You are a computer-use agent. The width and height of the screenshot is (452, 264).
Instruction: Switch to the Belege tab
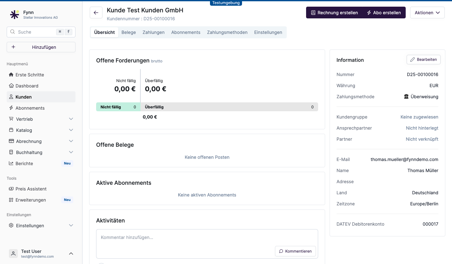coord(128,32)
